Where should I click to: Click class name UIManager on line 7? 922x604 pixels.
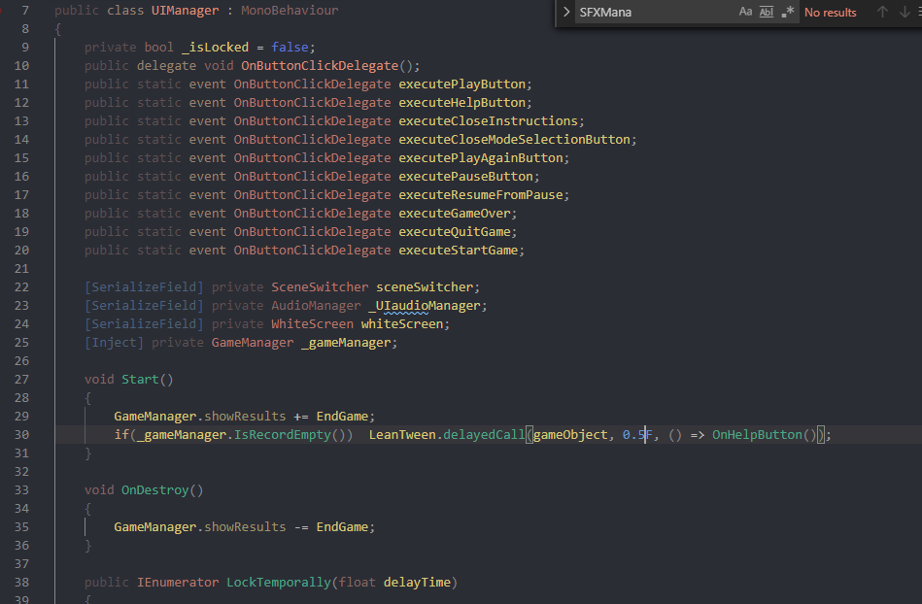[x=185, y=10]
